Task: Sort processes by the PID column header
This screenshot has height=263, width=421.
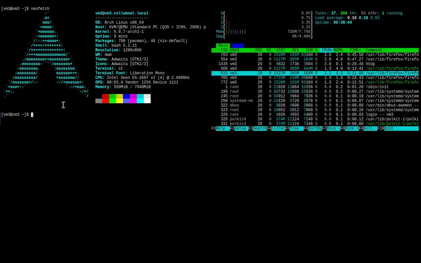Action: [224, 50]
